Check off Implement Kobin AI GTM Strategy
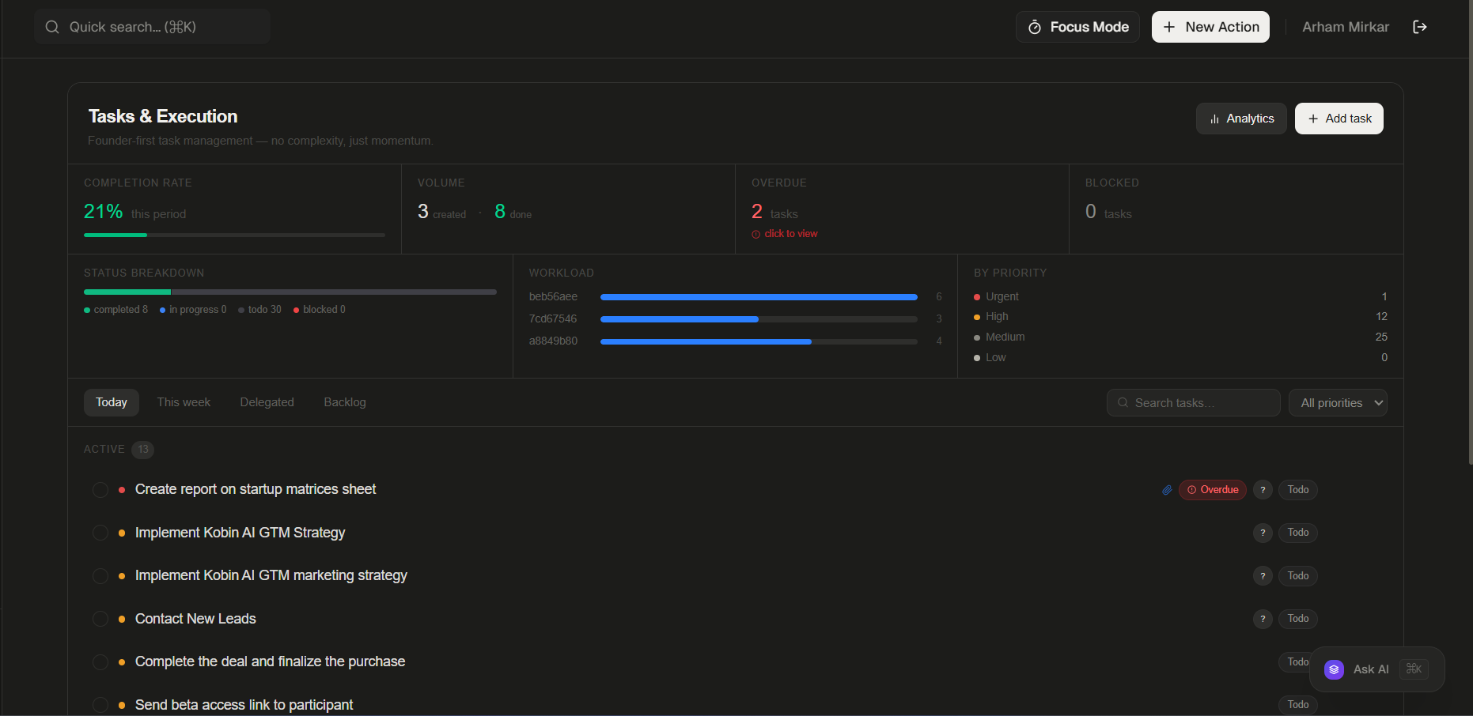Viewport: 1473px width, 716px height. [100, 533]
